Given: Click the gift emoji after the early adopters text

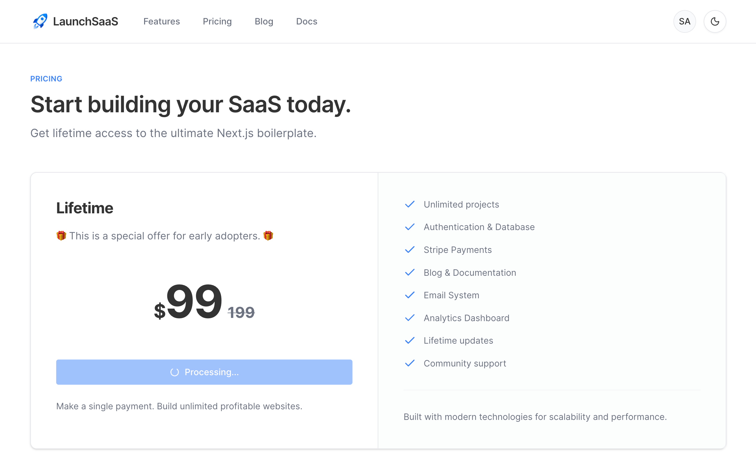Looking at the screenshot, I should click(268, 235).
